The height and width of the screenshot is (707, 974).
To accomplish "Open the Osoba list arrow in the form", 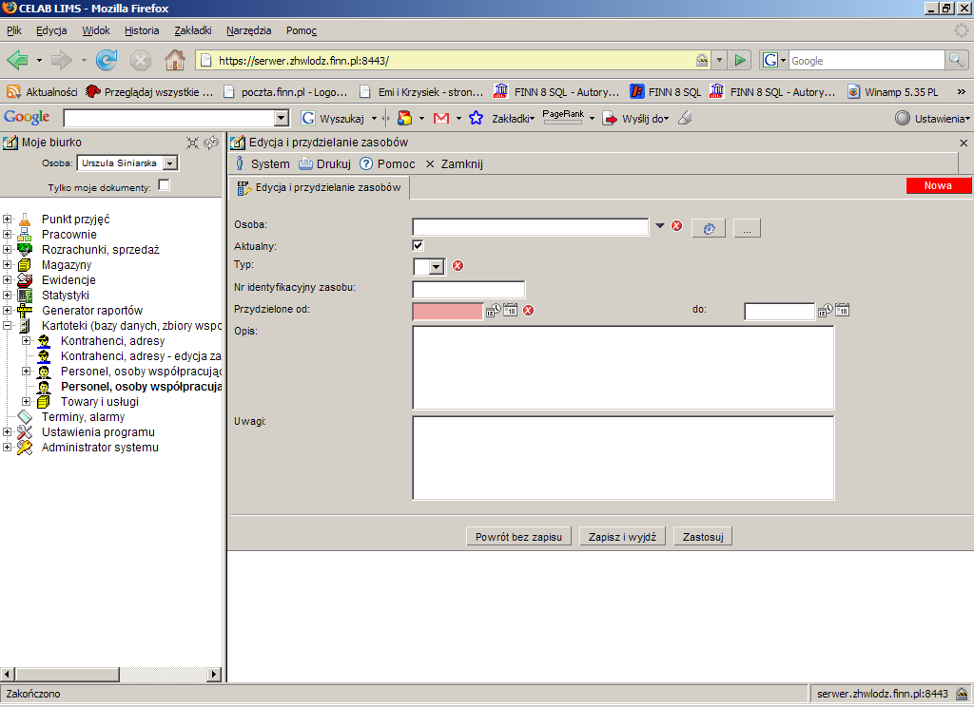I will (x=660, y=226).
